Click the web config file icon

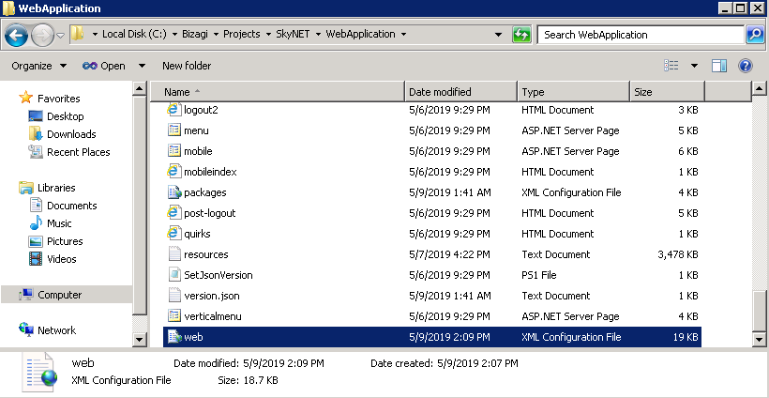pos(174,337)
